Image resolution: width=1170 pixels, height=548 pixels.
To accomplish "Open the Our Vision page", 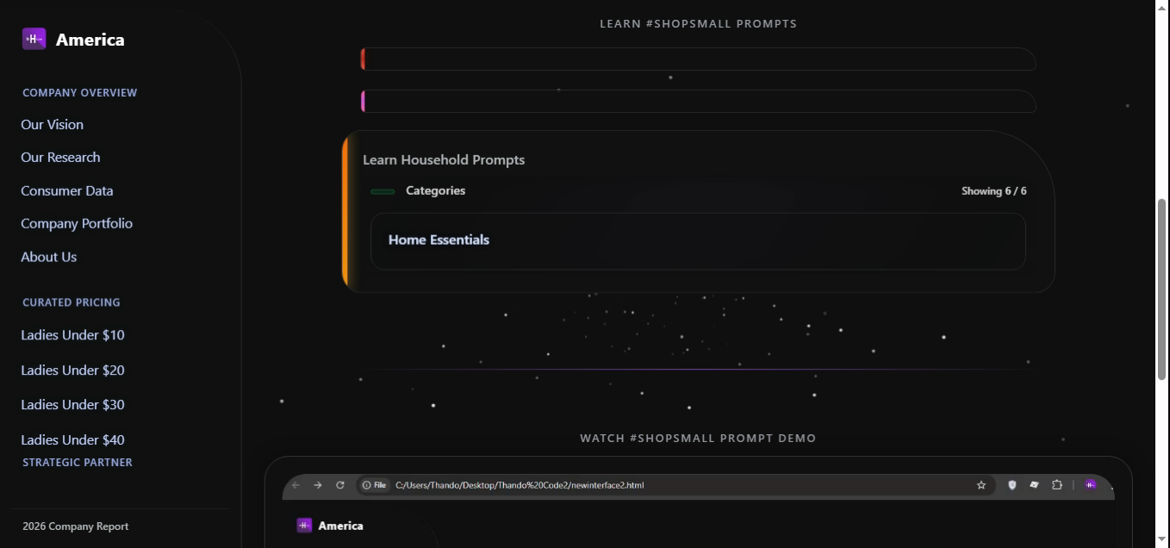I will (52, 124).
